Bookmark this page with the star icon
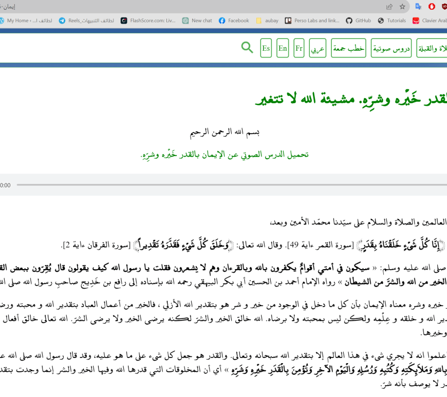 click(x=402, y=7)
